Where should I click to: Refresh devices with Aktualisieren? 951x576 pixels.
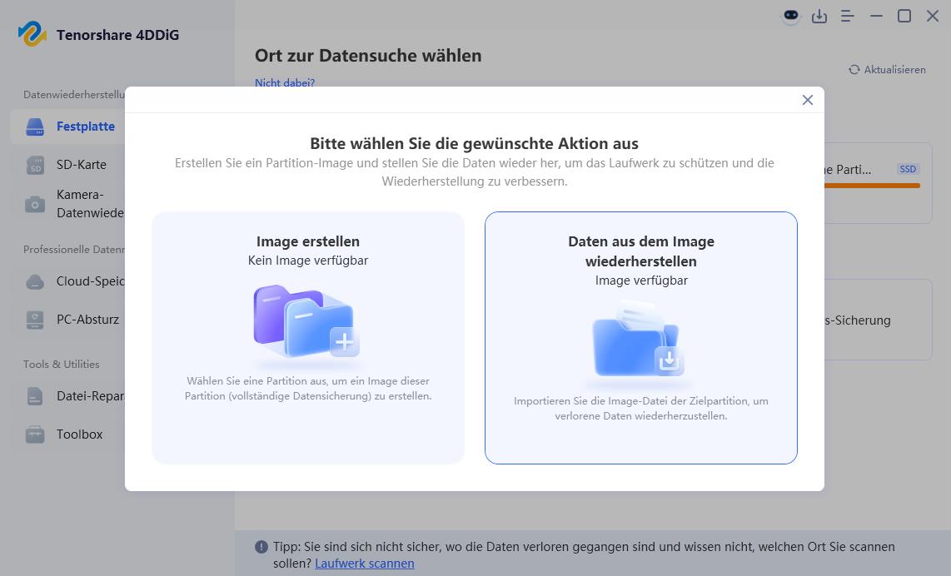[x=887, y=69]
